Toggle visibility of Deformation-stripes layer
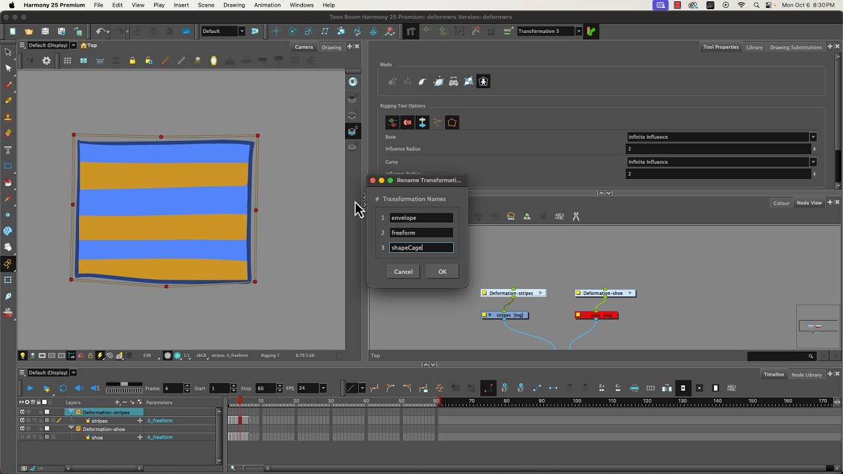The image size is (843, 474). 22,412
